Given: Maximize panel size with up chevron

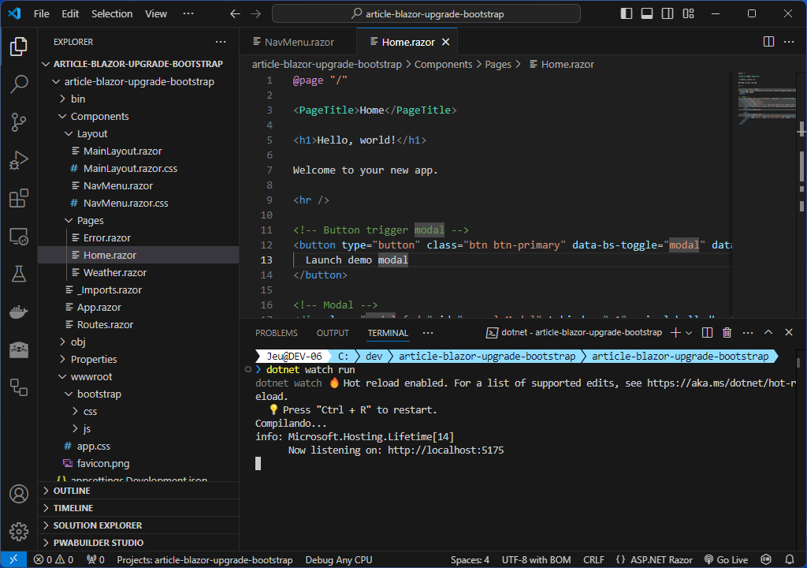Looking at the screenshot, I should pyautogui.click(x=768, y=332).
